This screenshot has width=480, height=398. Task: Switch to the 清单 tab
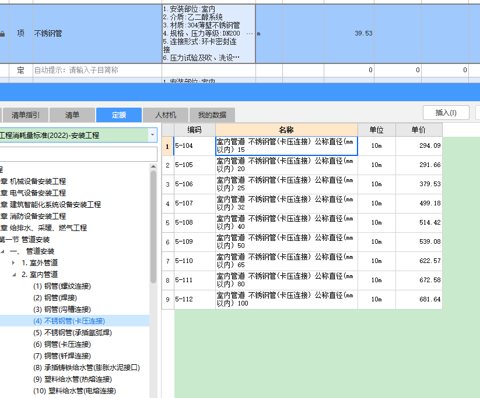[71, 115]
